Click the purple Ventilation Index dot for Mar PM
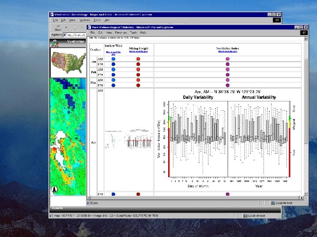Viewport: 317px width, 237px height. pyautogui.click(x=228, y=86)
